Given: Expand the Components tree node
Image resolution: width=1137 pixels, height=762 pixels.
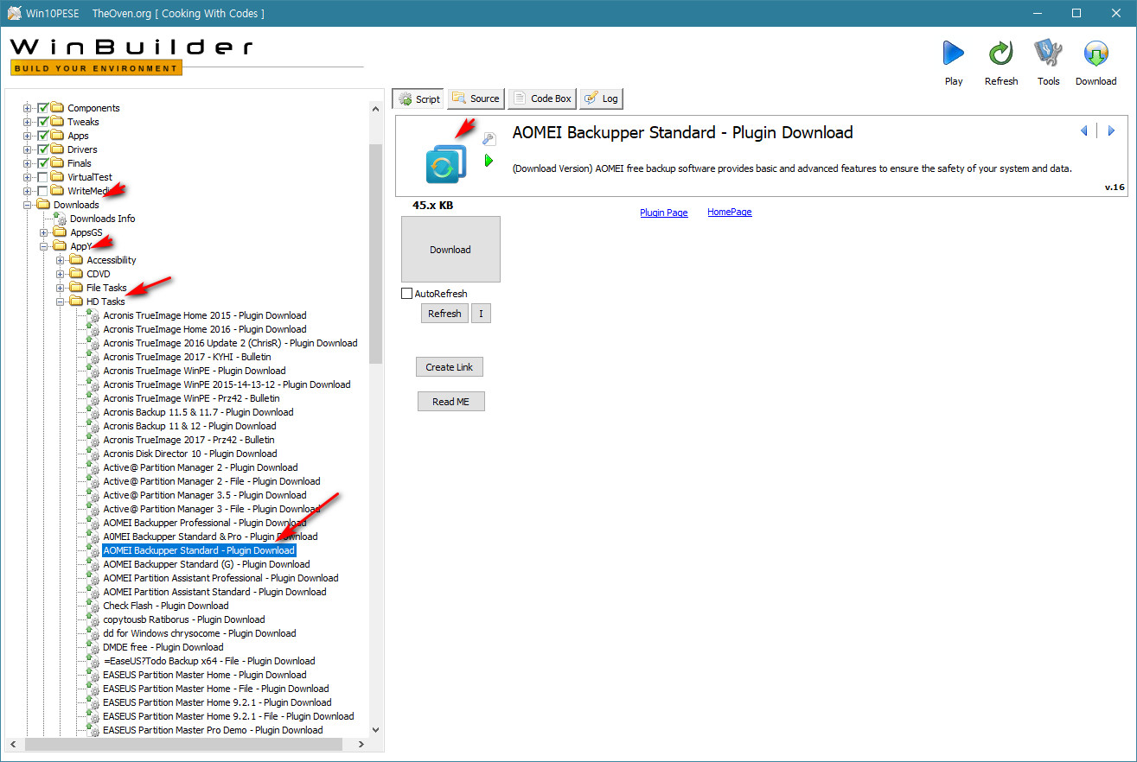Looking at the screenshot, I should [x=28, y=108].
